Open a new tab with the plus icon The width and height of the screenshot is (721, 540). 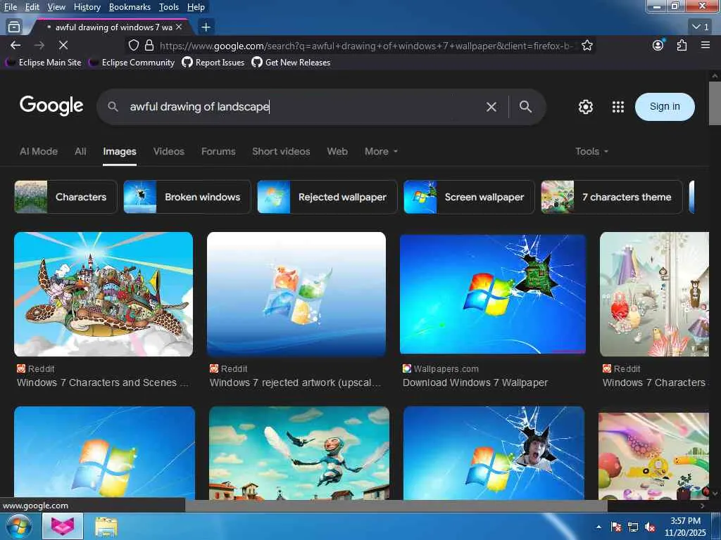pos(206,27)
